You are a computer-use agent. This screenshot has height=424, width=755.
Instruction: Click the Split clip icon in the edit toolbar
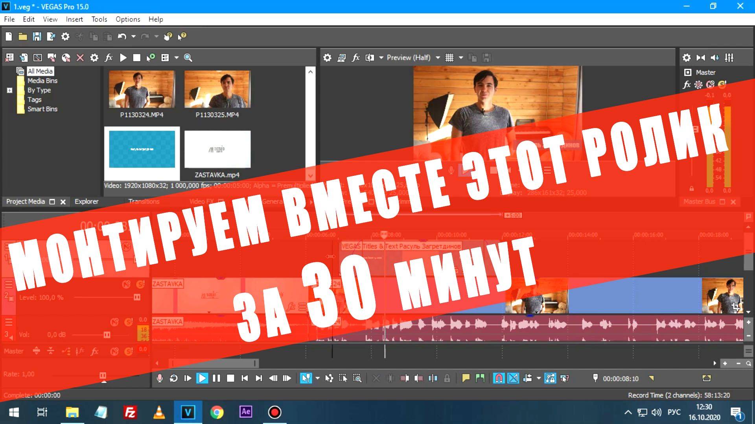433,378
